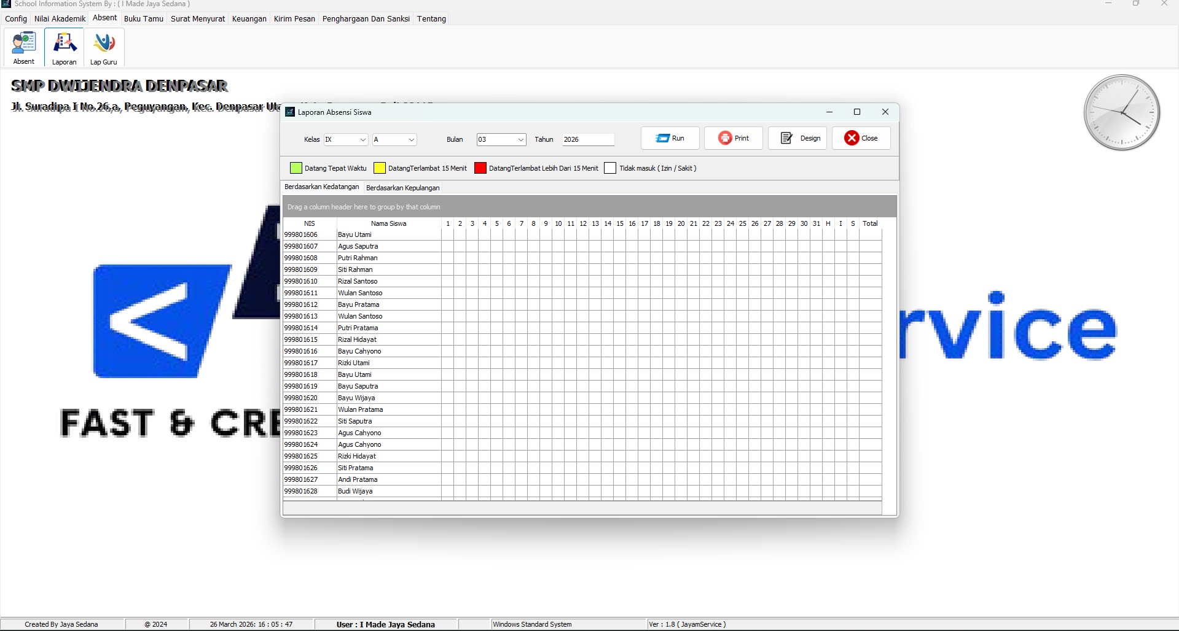This screenshot has height=631, width=1179.
Task: Run the attendance report
Action: click(670, 138)
